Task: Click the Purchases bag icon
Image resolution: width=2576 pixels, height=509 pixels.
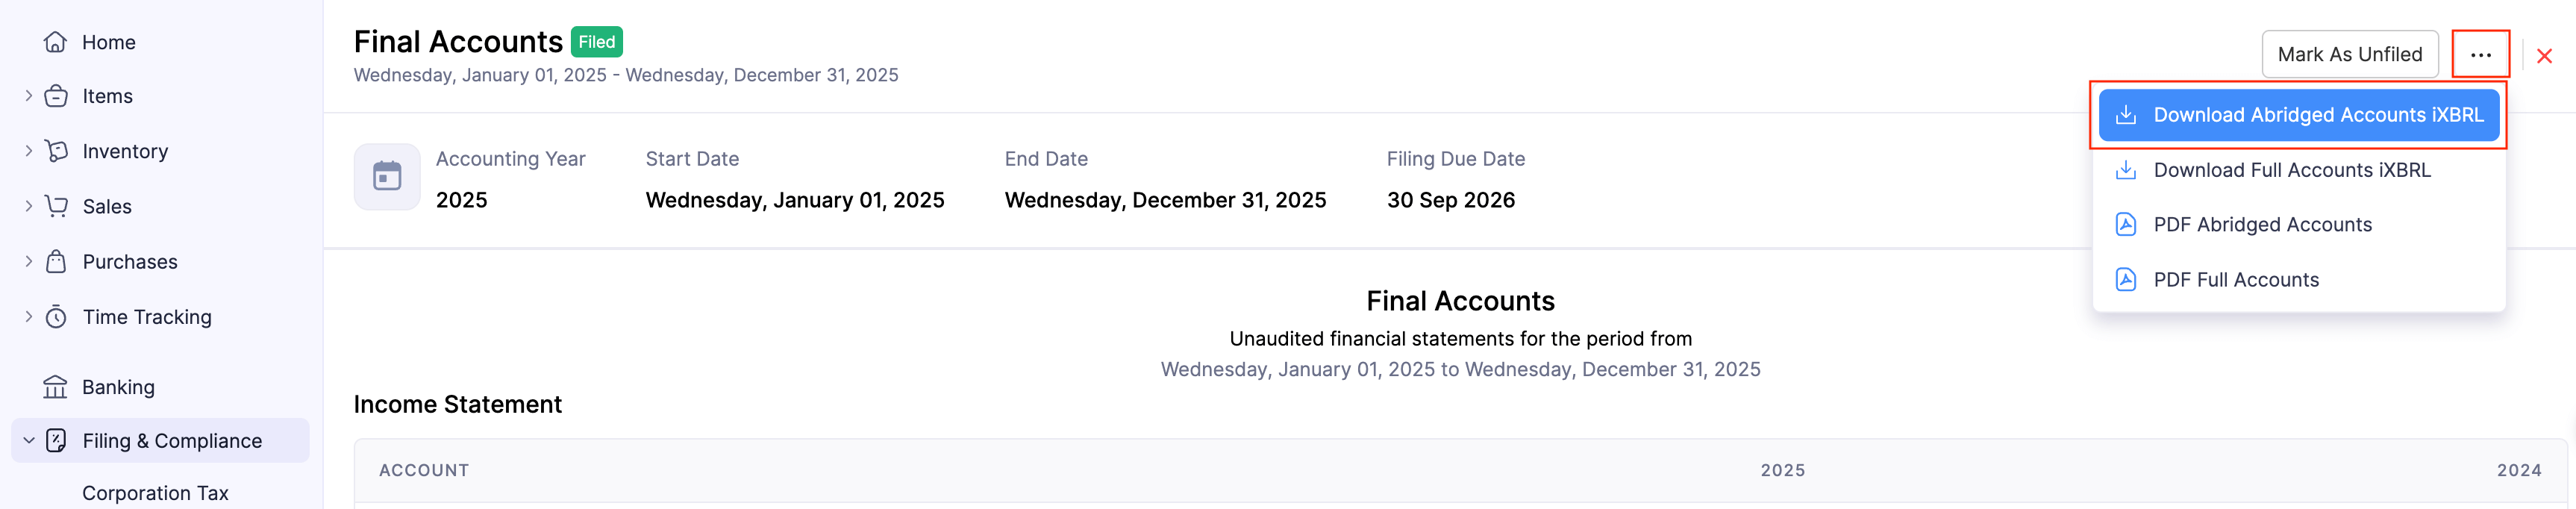Action: point(56,262)
